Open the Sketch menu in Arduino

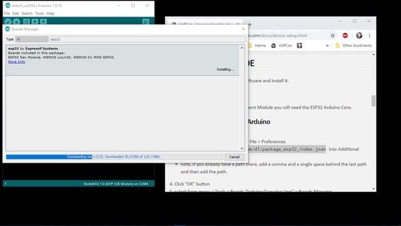point(27,13)
